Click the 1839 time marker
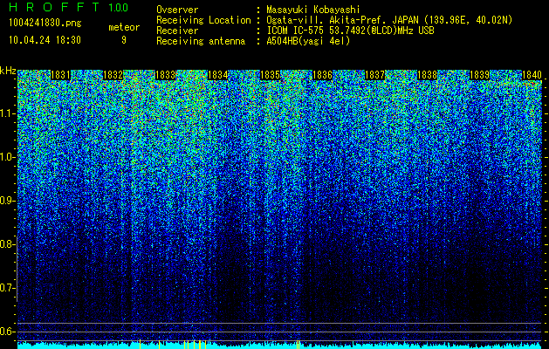The image size is (549, 349). [479, 75]
